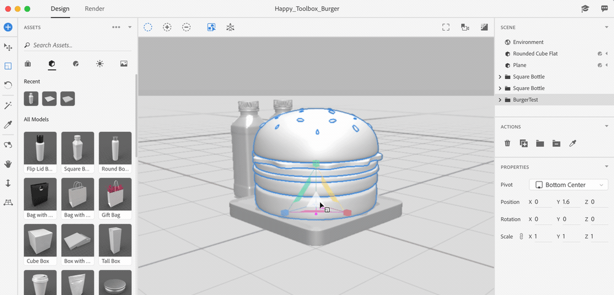Image resolution: width=614 pixels, height=295 pixels.
Task: Select the Dolly up-down arrow tool
Action: (8, 183)
